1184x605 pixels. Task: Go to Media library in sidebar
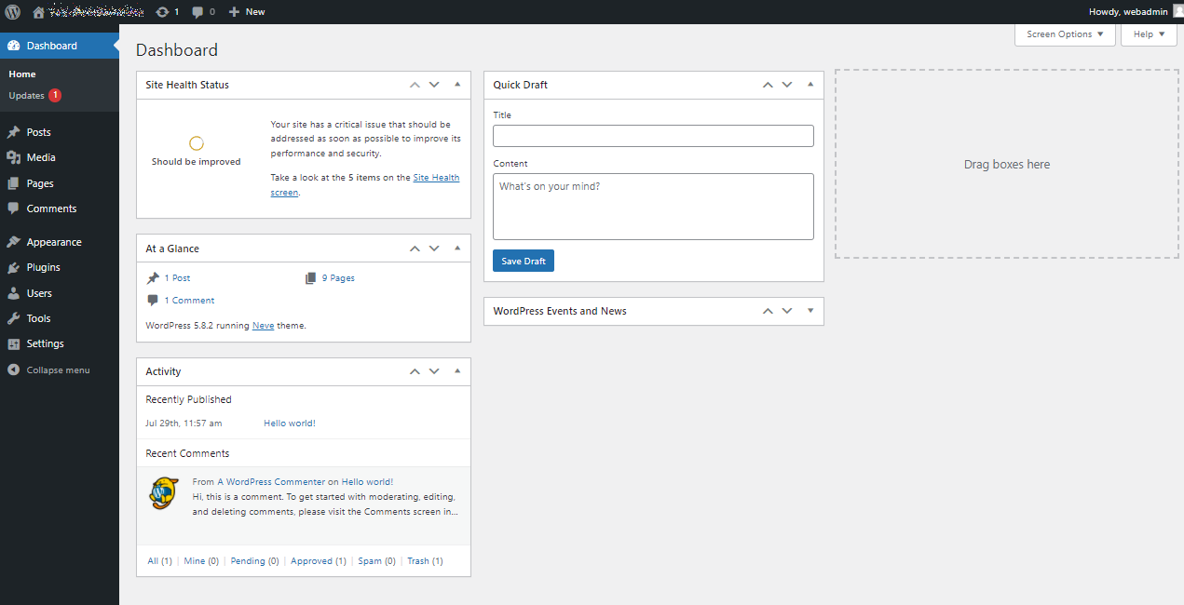[40, 157]
